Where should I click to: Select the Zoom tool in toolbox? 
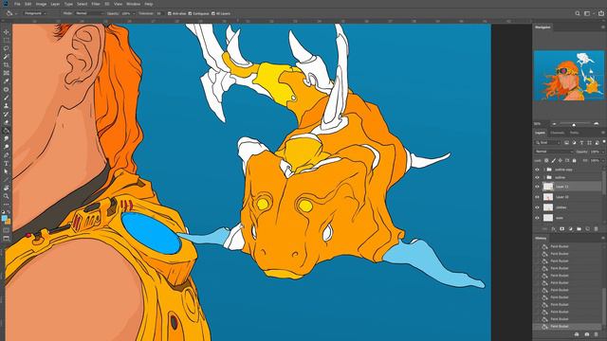coord(7,196)
